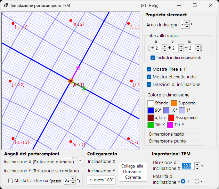Toggle Includi indici equivalenti checkbox
The image size is (219, 189).
coord(153,58)
